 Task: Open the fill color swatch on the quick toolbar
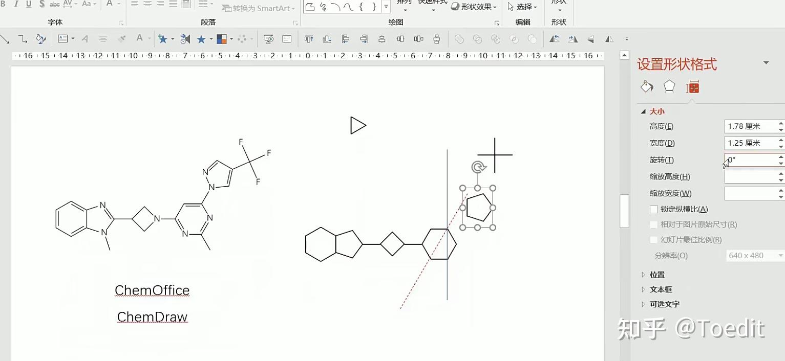click(222, 39)
